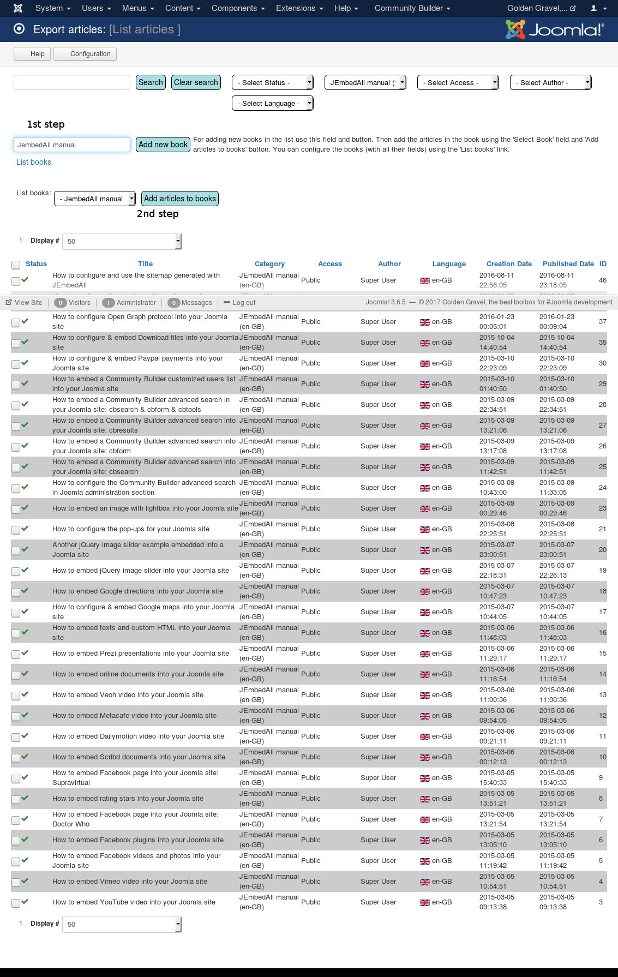The width and height of the screenshot is (618, 977).
Task: Click the external link icon beside Golden Gravel
Action: pyautogui.click(x=573, y=8)
